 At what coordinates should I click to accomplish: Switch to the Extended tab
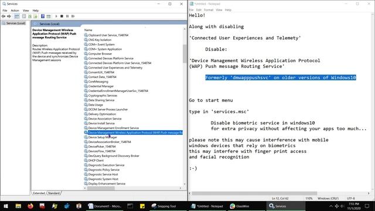tap(39, 193)
